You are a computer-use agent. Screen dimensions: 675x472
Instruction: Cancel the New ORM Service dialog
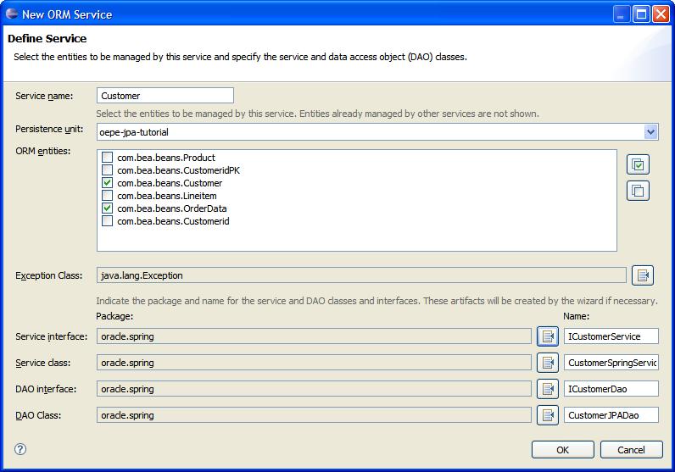(631, 450)
